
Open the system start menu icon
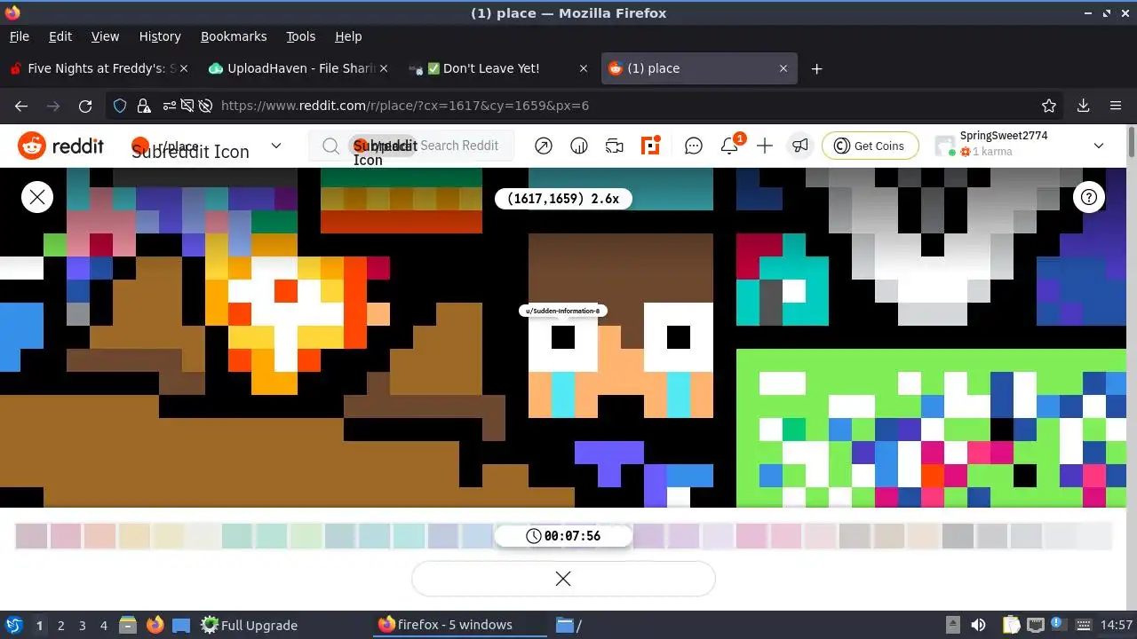click(x=13, y=625)
